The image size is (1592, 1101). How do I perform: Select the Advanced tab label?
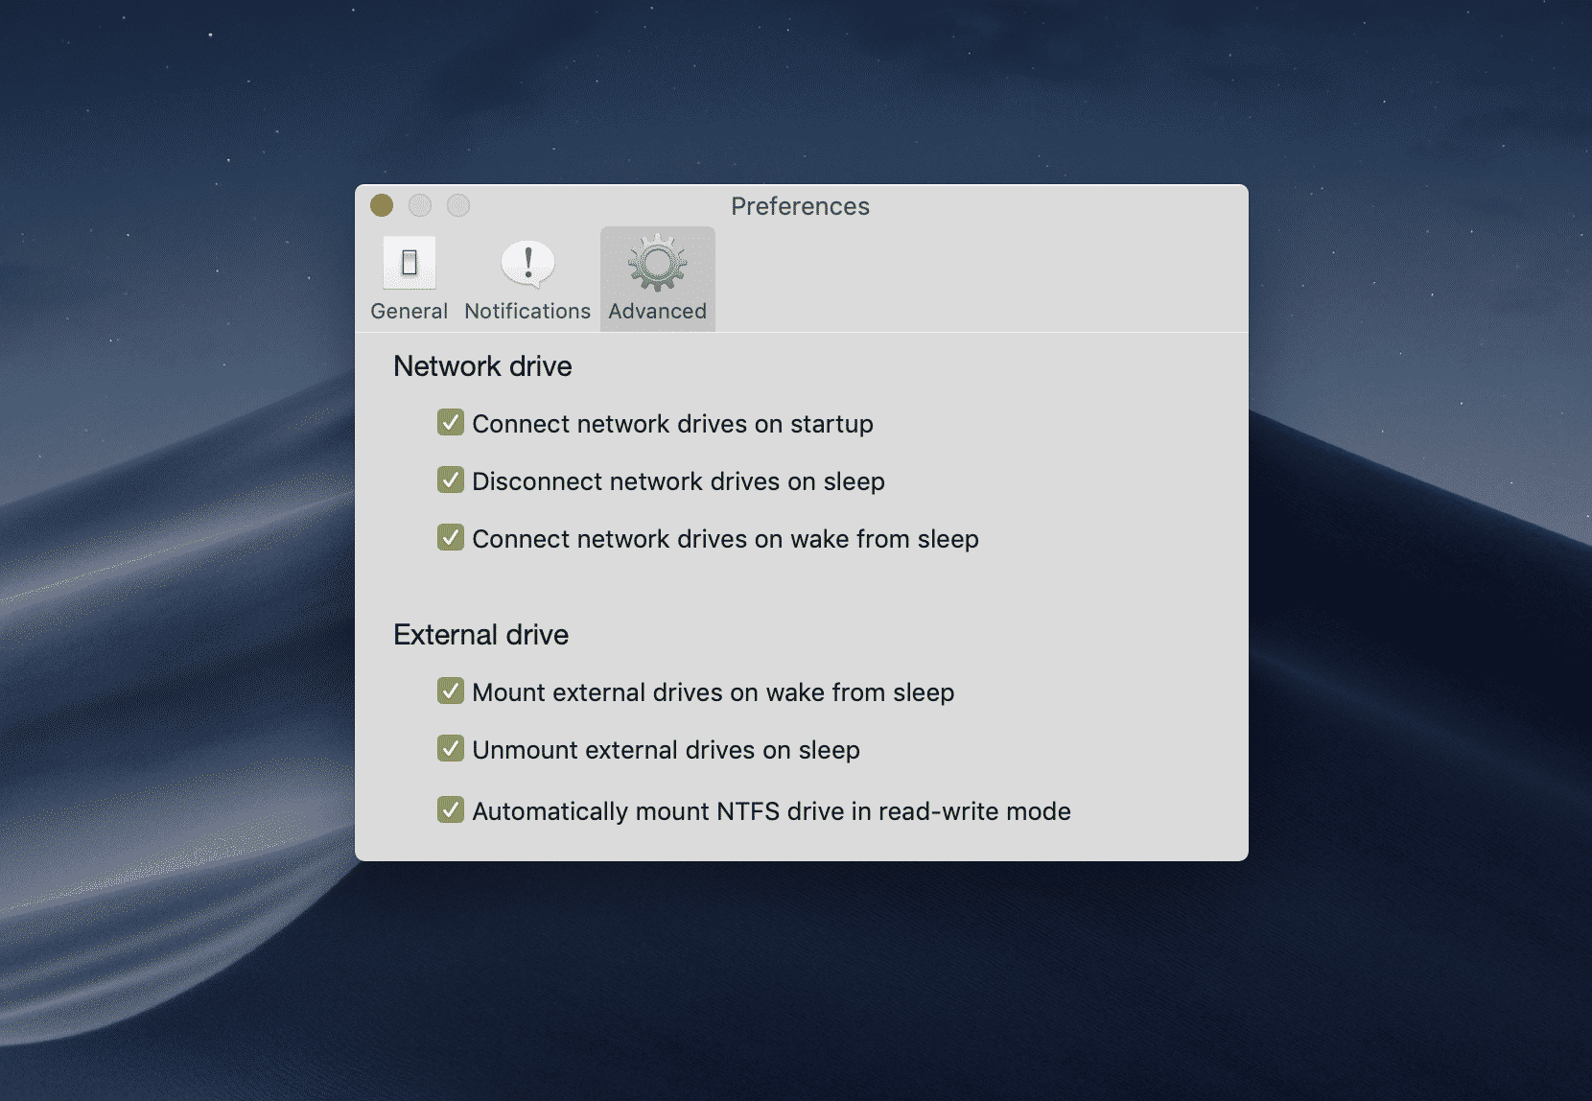[657, 312]
